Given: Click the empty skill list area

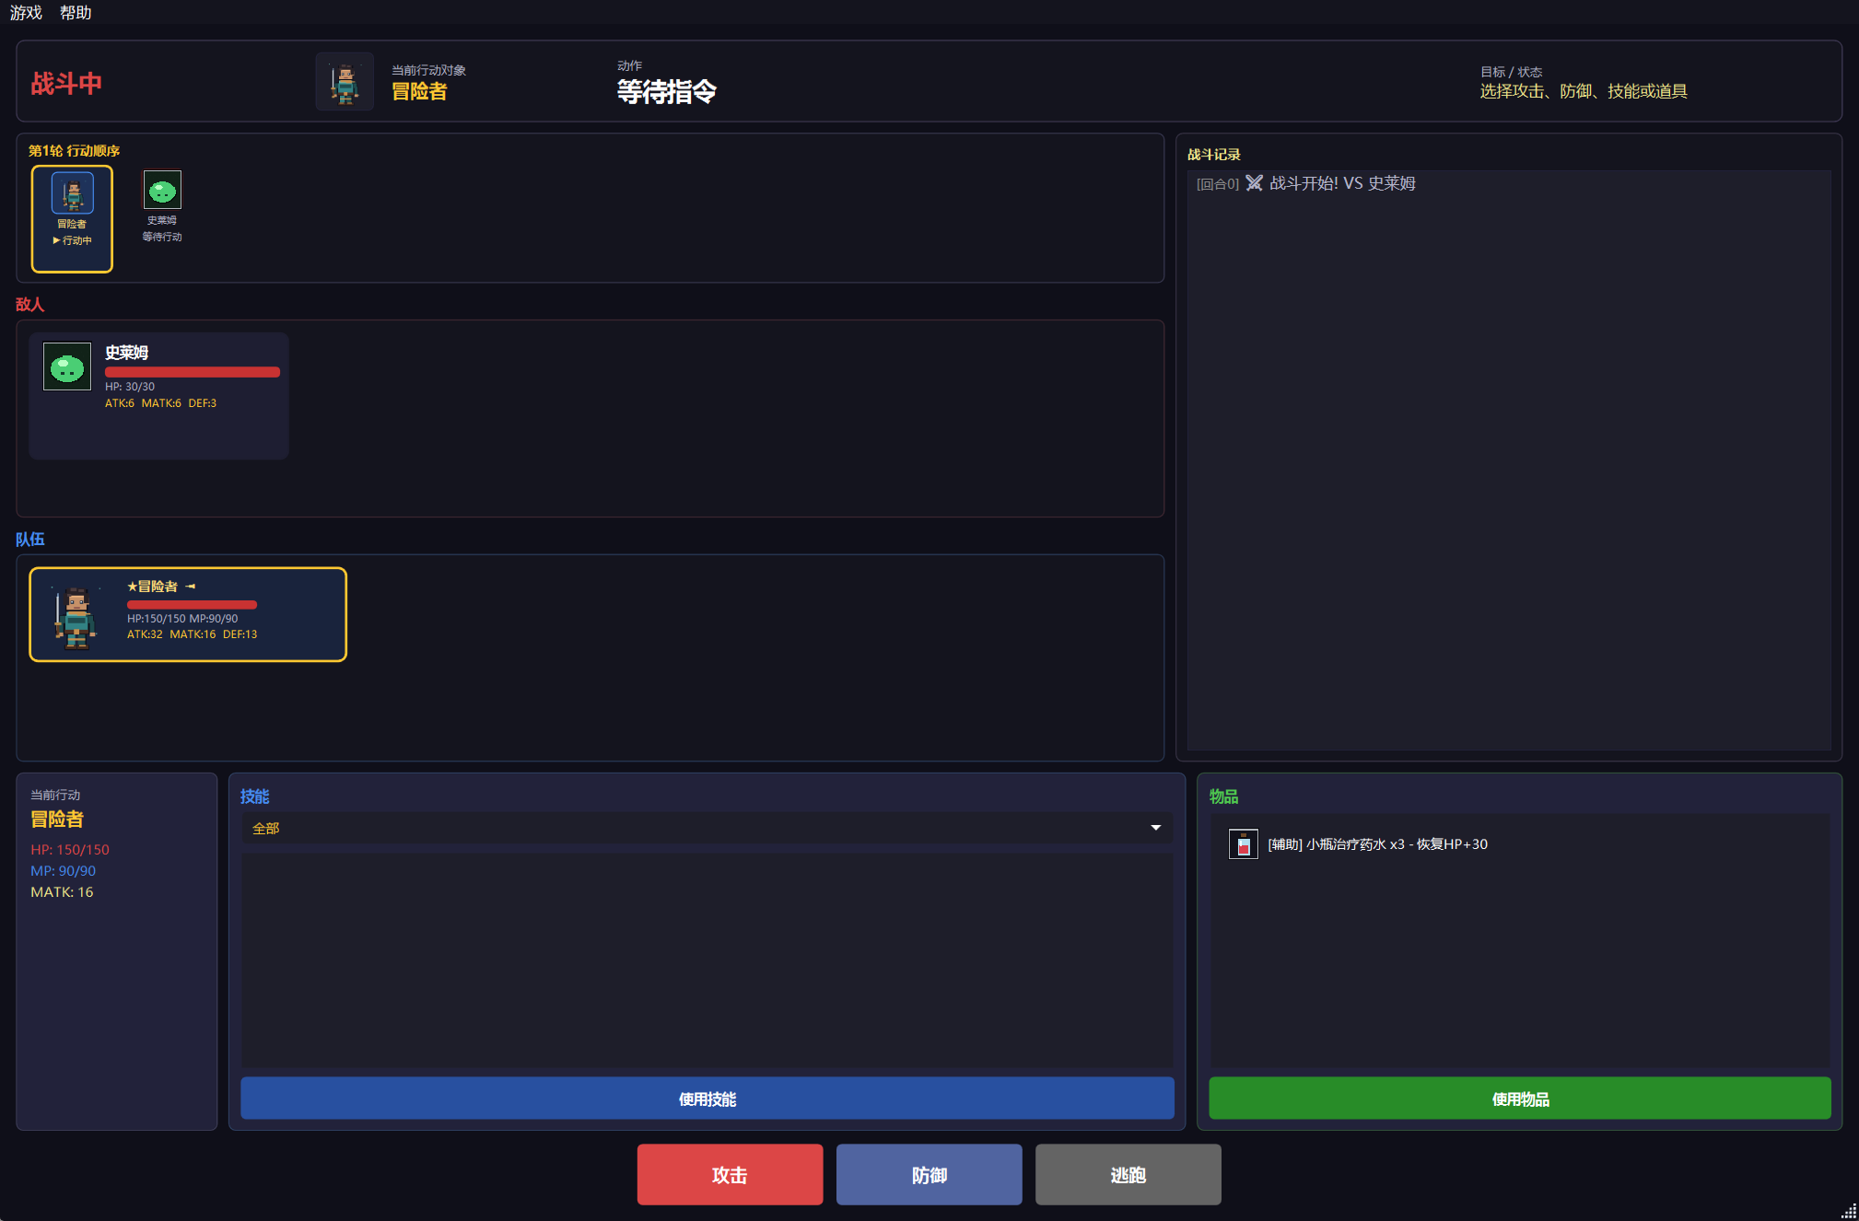Looking at the screenshot, I should point(707,959).
